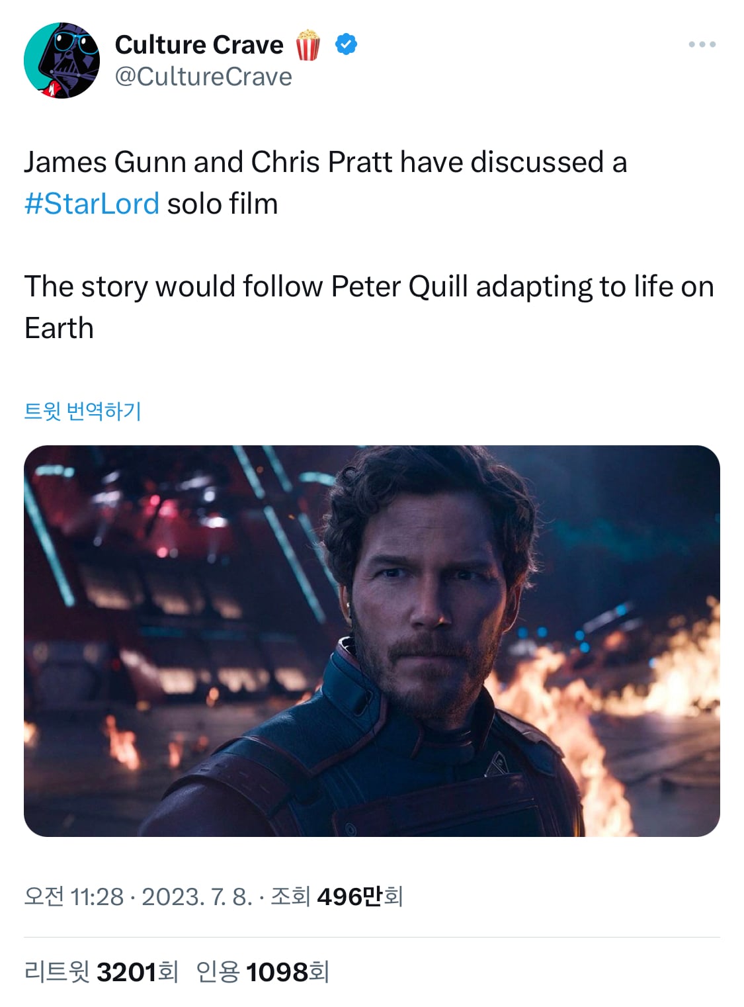Open the Culture Crave display name link
Screen dimensions: 744x1007
pos(199,45)
